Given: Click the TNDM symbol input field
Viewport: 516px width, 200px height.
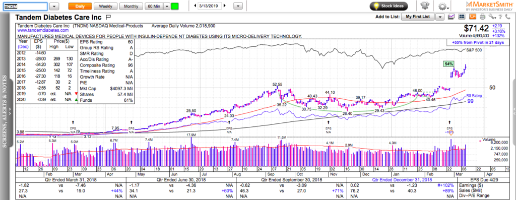Looking at the screenshot, I should click(x=25, y=6).
